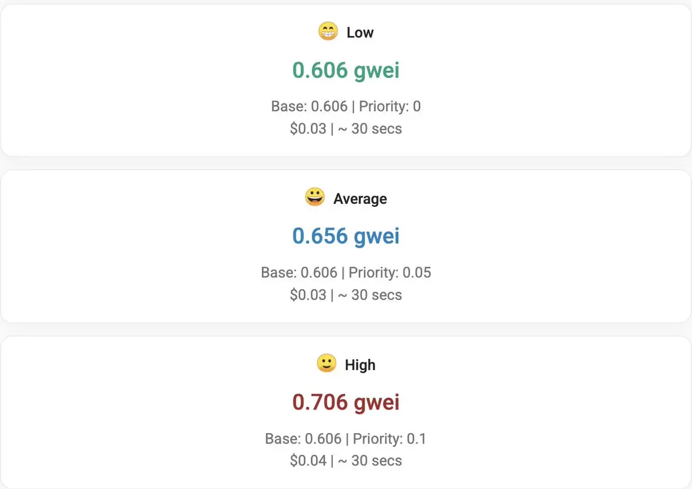The image size is (692, 489).
Task: Click Base: 0.606 | Priority: 0.1 text
Action: click(346, 439)
